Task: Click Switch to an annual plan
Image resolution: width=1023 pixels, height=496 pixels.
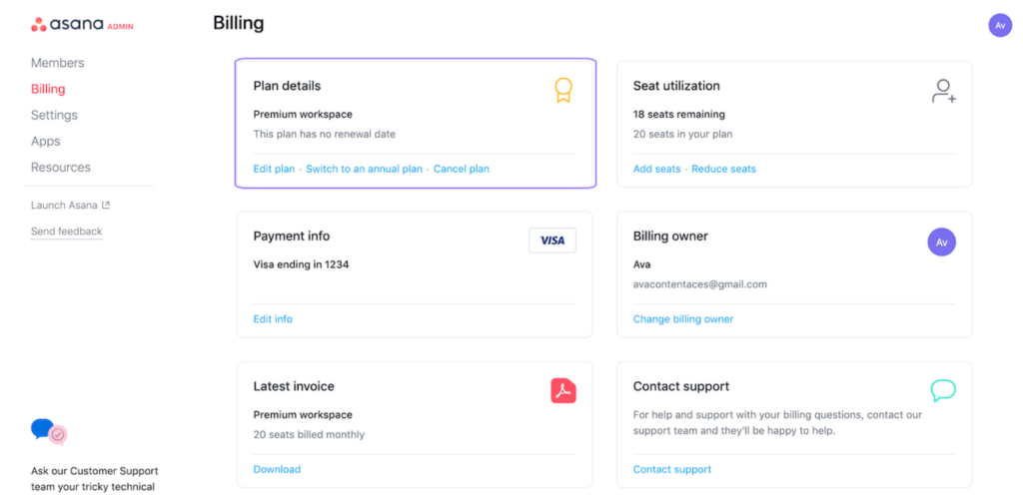Action: (364, 169)
